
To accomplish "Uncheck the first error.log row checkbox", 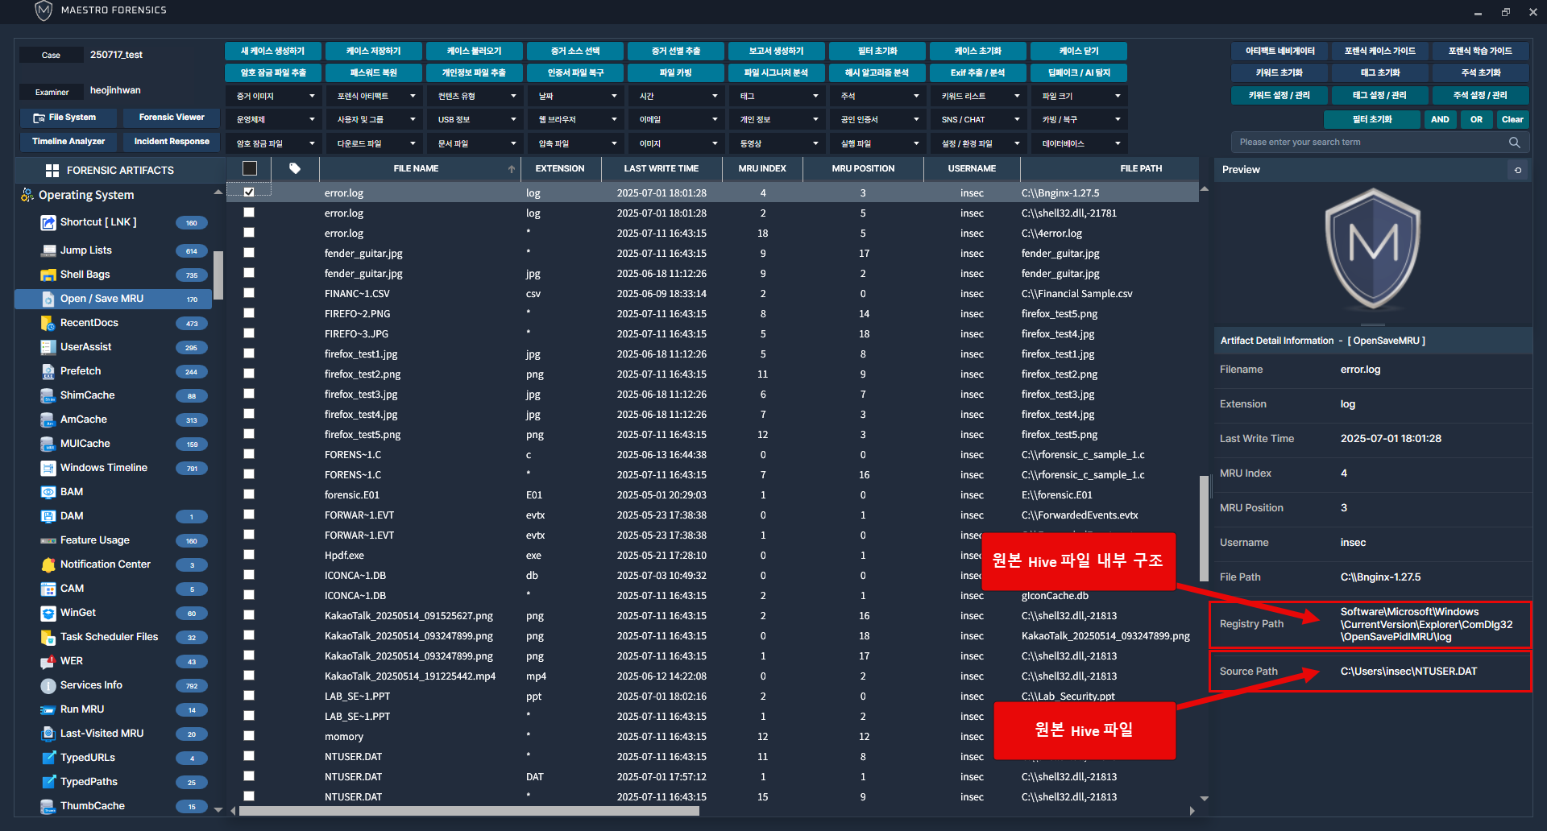I will pos(249,192).
